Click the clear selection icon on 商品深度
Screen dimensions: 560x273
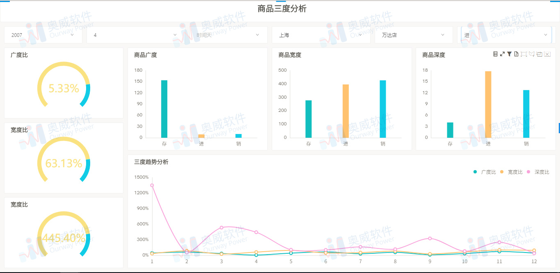coord(547,54)
